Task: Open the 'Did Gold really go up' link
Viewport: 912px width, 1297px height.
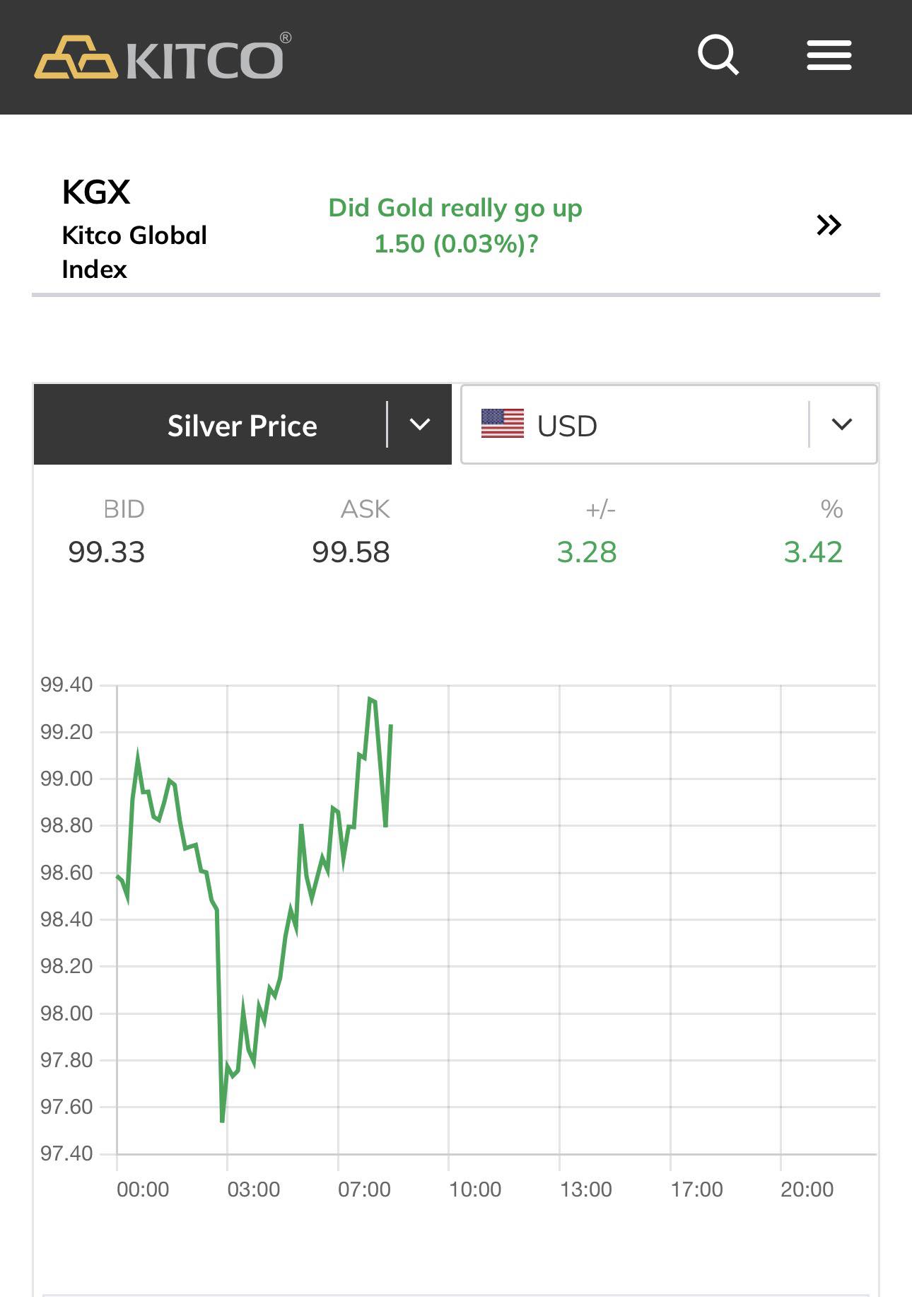Action: point(455,225)
